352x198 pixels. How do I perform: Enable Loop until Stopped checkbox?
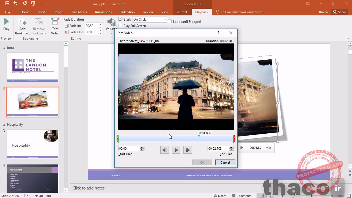(x=170, y=21)
